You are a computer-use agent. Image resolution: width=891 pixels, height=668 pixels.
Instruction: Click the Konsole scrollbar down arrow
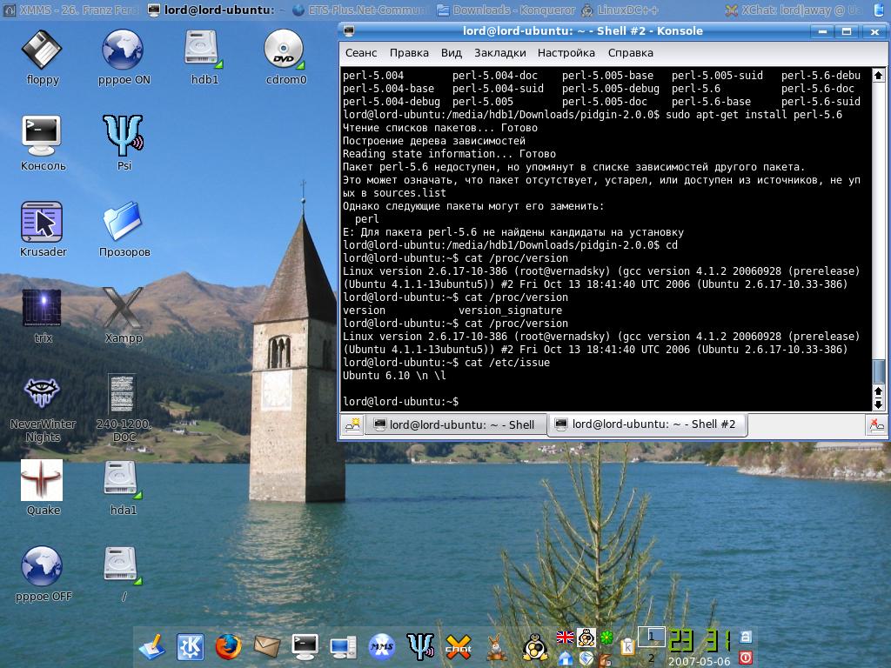pyautogui.click(x=878, y=404)
